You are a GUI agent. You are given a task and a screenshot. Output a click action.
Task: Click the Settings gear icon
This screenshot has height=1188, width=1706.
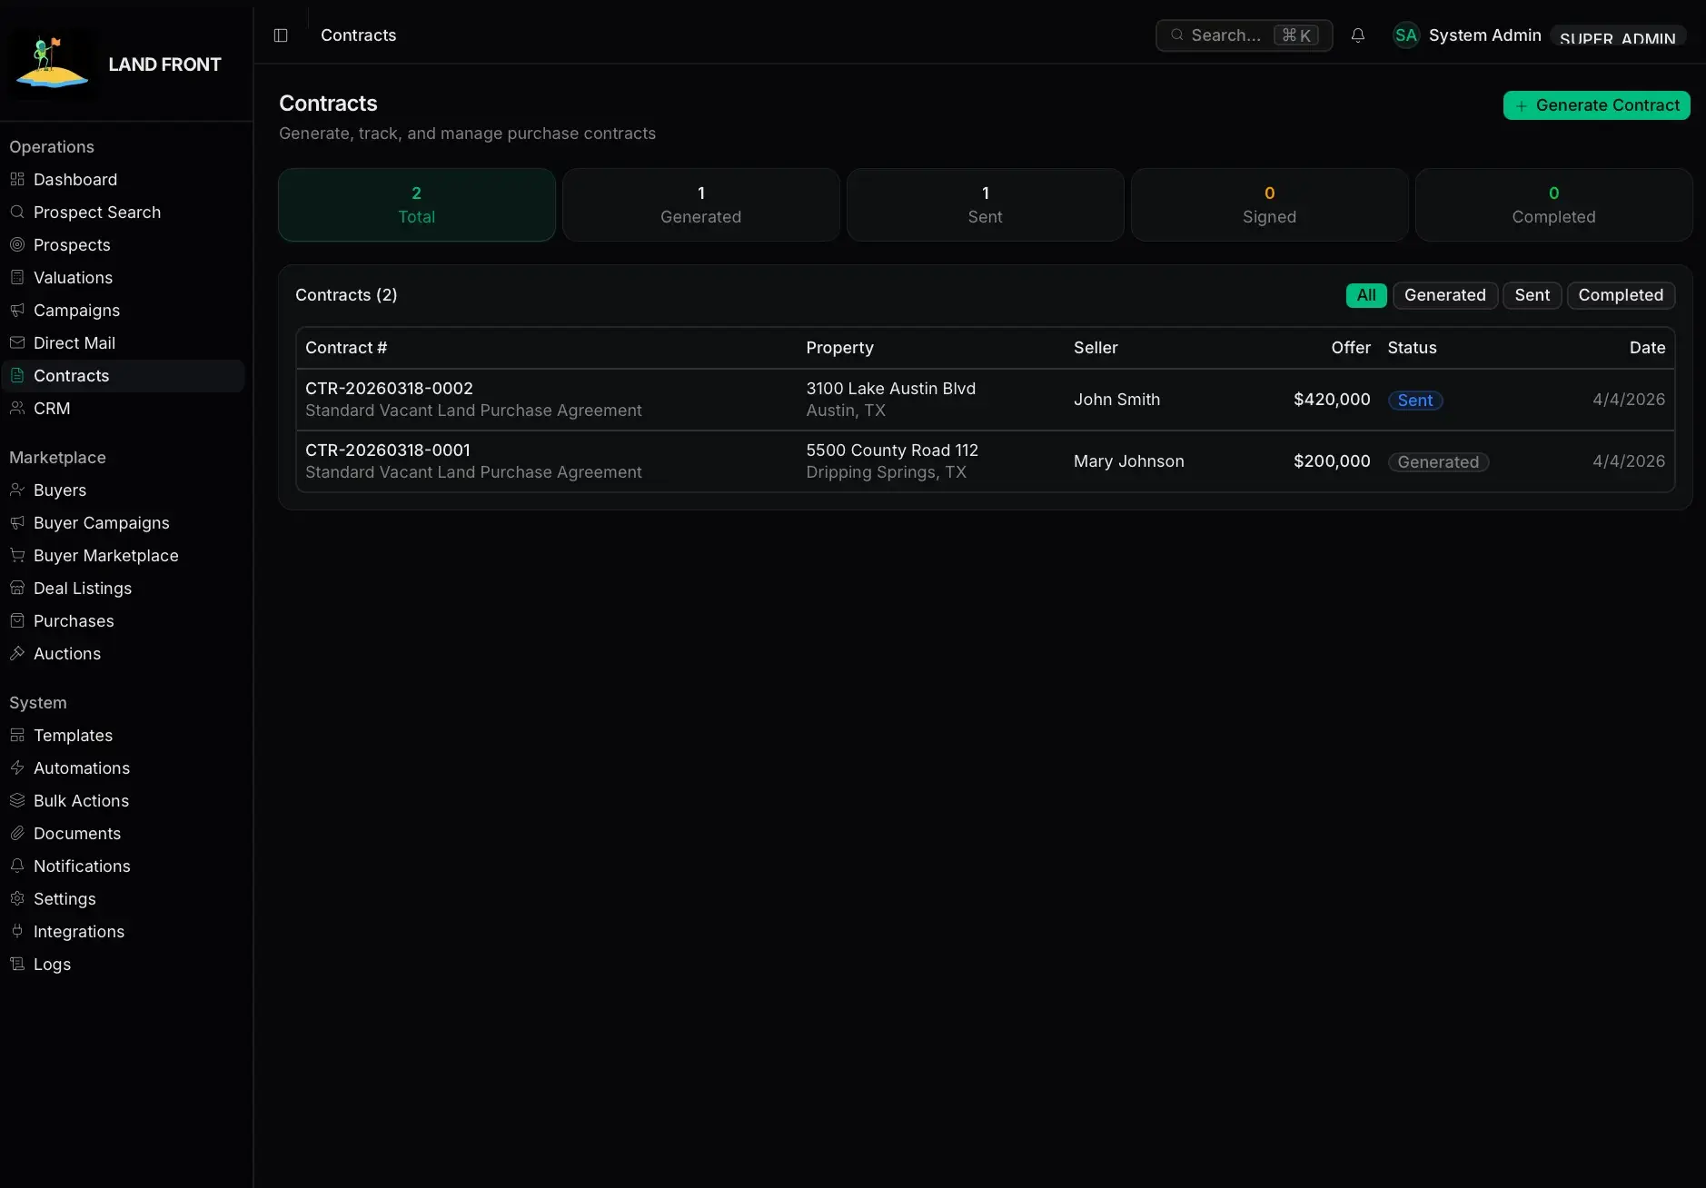point(17,898)
